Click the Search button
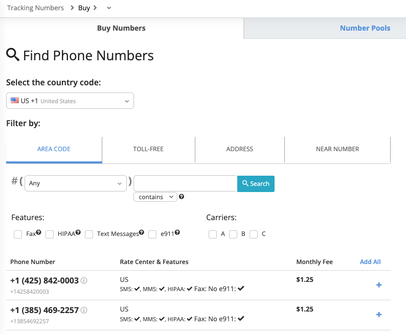 pos(256,184)
